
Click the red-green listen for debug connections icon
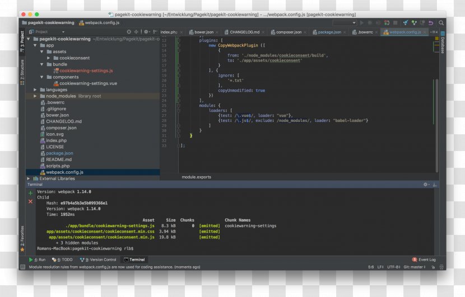click(x=387, y=23)
